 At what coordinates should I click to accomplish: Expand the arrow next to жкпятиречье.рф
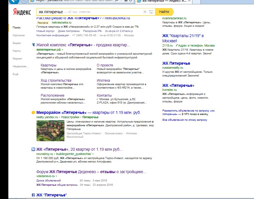(x=62, y=50)
